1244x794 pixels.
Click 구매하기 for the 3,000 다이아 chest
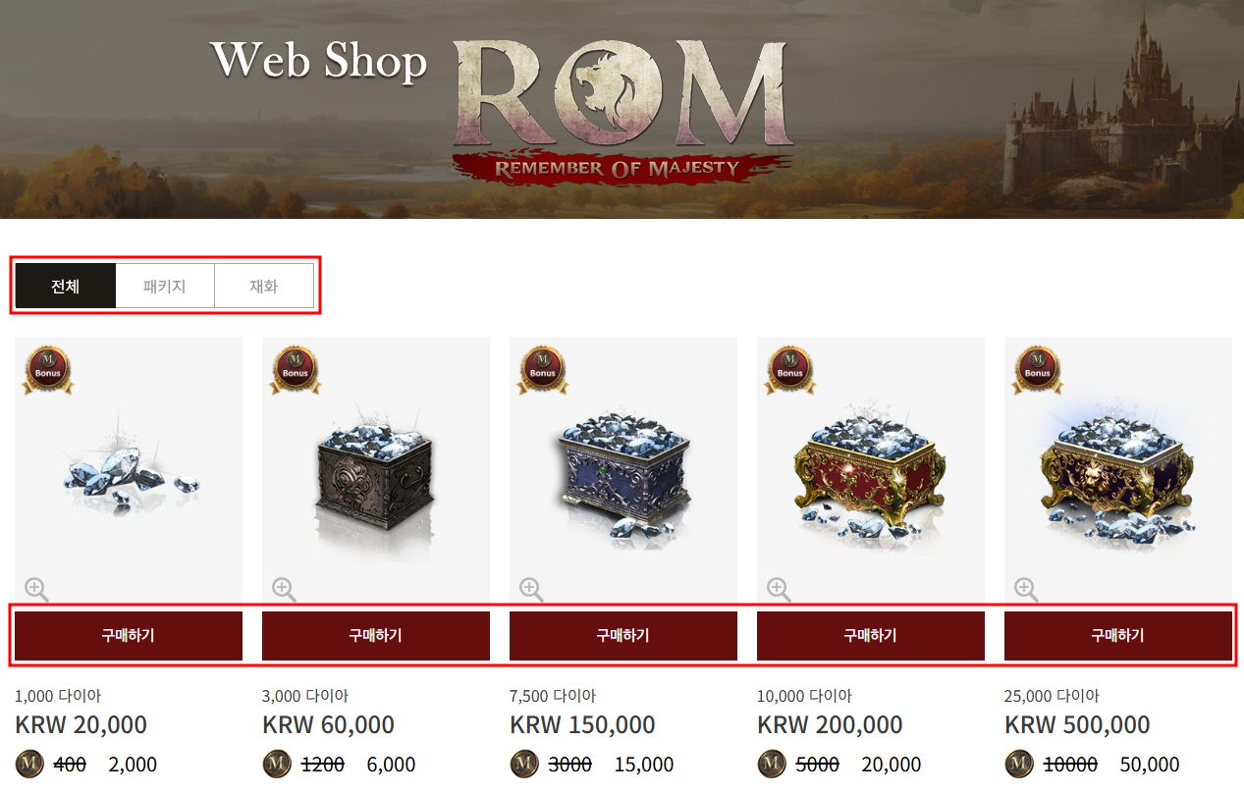[x=376, y=636]
